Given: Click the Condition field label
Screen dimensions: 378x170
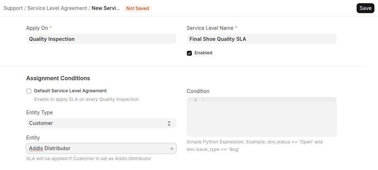Looking at the screenshot, I should [198, 91].
